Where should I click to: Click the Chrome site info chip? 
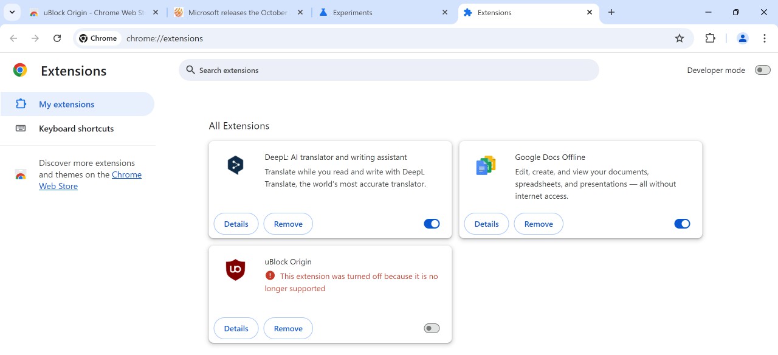tap(98, 38)
